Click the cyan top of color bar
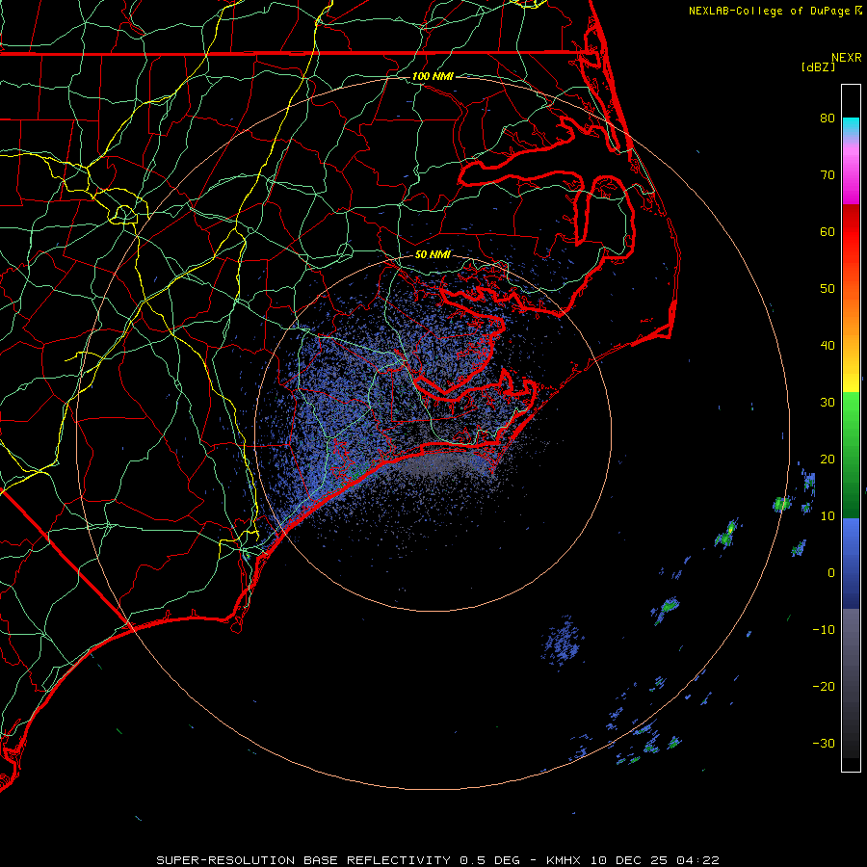This screenshot has width=867, height=867. click(x=851, y=126)
